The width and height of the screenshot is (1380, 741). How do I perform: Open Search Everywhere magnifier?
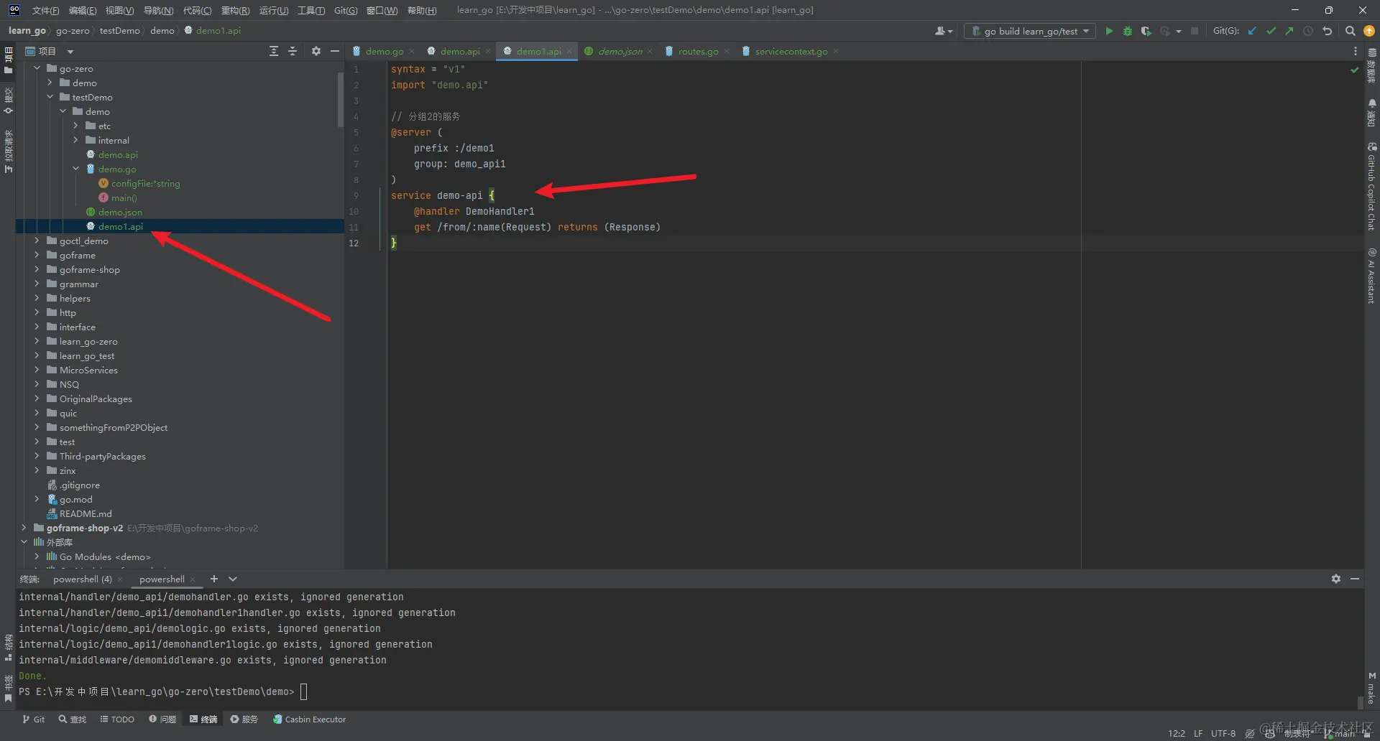1351,31
